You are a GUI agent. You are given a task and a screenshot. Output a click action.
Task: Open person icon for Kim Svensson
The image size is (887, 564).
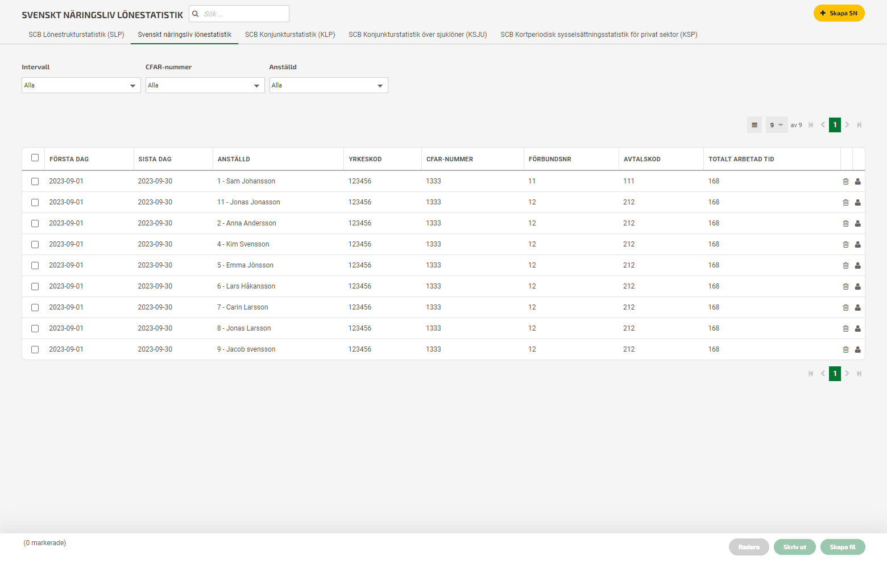[x=858, y=245]
